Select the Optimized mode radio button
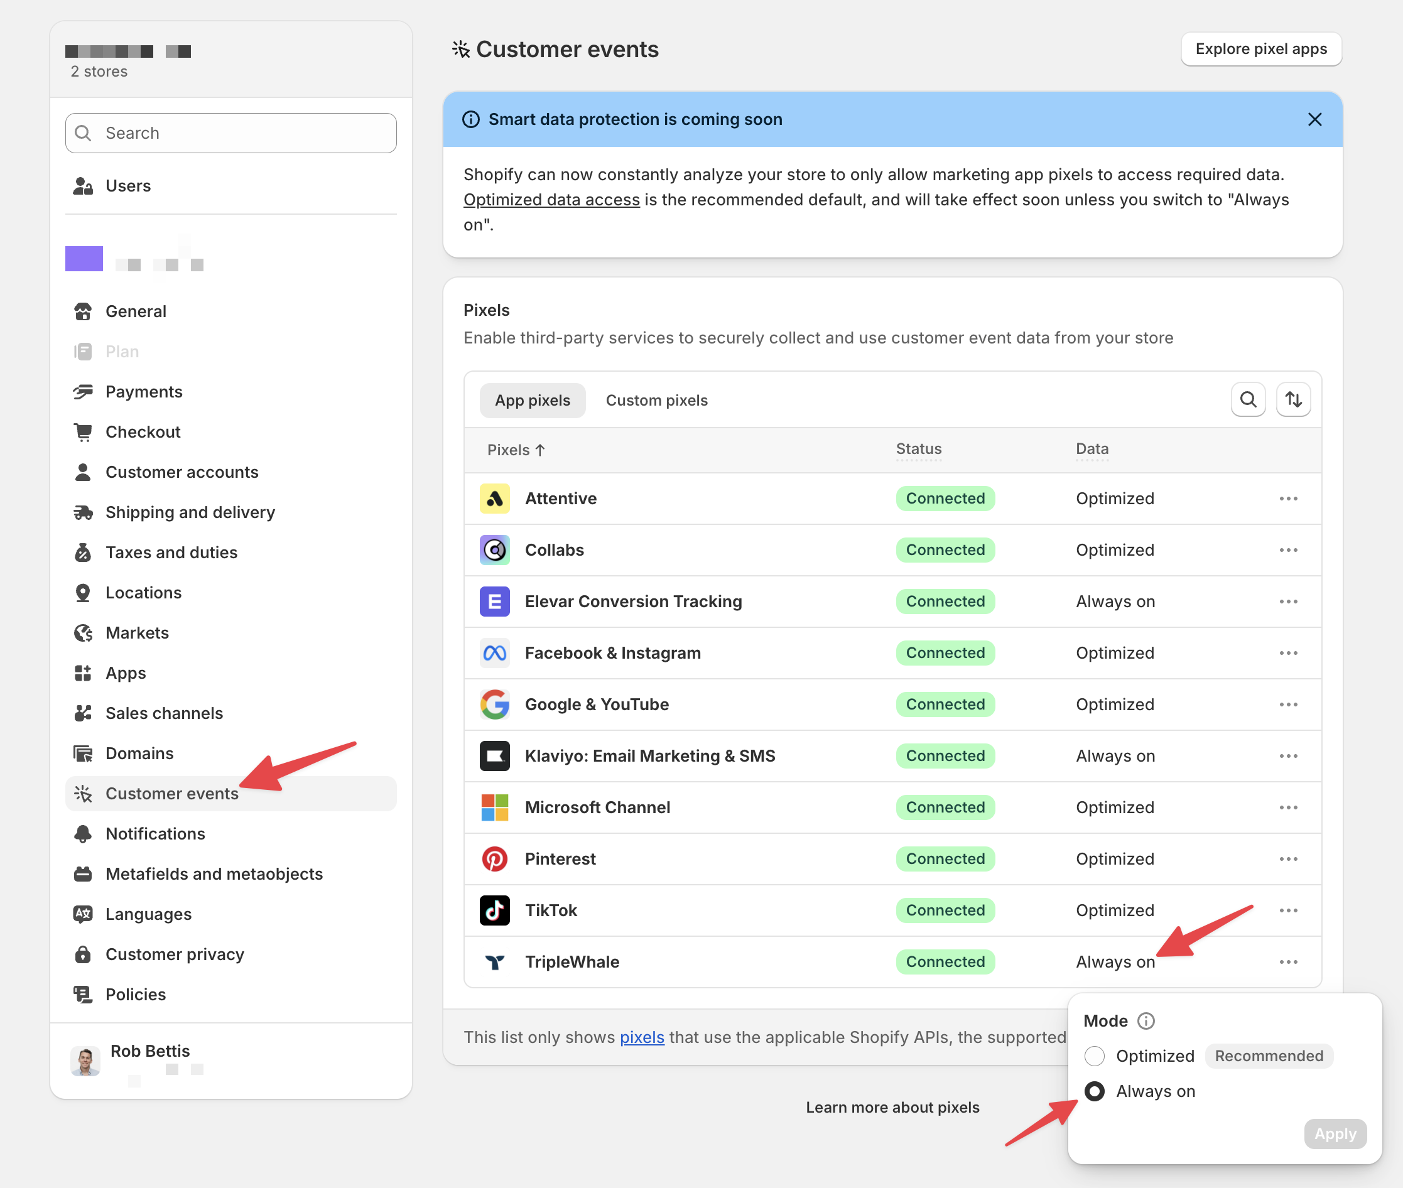This screenshot has width=1403, height=1188. 1095,1056
